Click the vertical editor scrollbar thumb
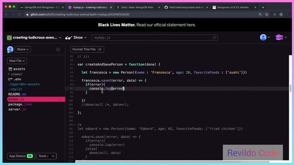The height and width of the screenshot is (165, 294). 291,88
